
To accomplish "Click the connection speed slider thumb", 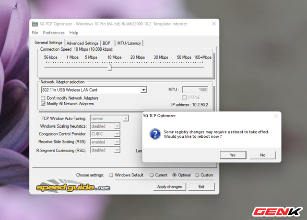I will 110,67.
